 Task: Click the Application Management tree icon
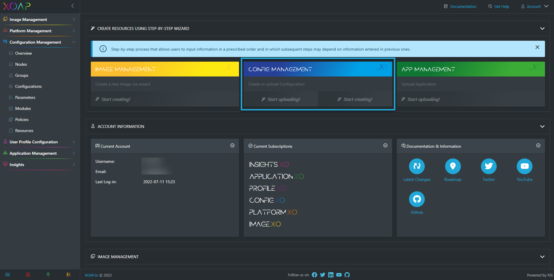[x=5, y=153]
